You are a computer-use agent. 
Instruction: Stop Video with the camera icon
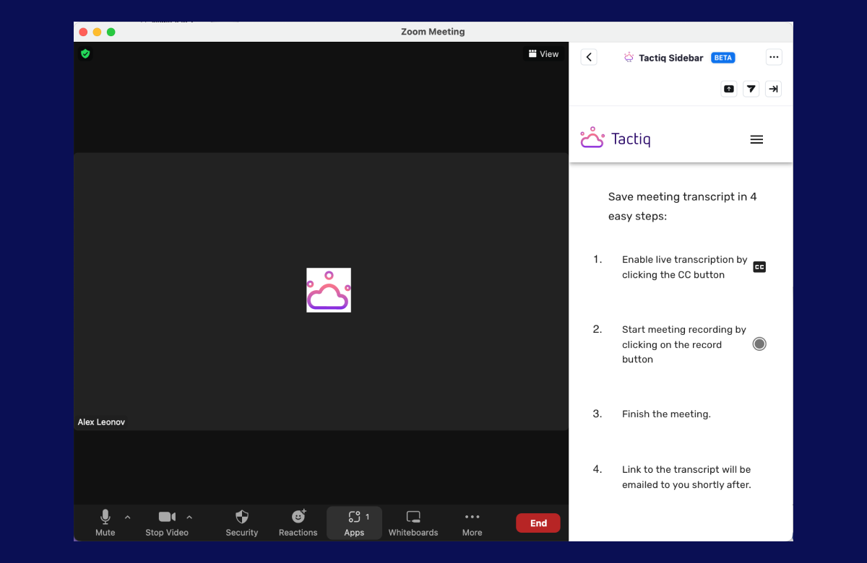167,523
